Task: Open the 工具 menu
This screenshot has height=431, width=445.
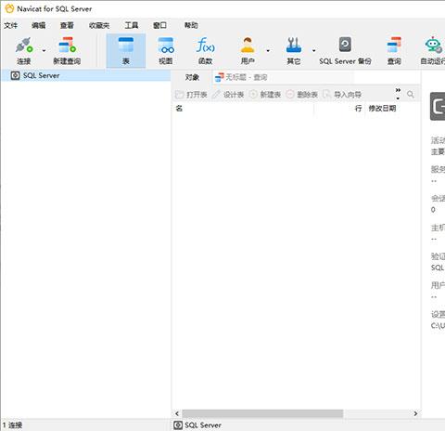Action: (x=132, y=25)
